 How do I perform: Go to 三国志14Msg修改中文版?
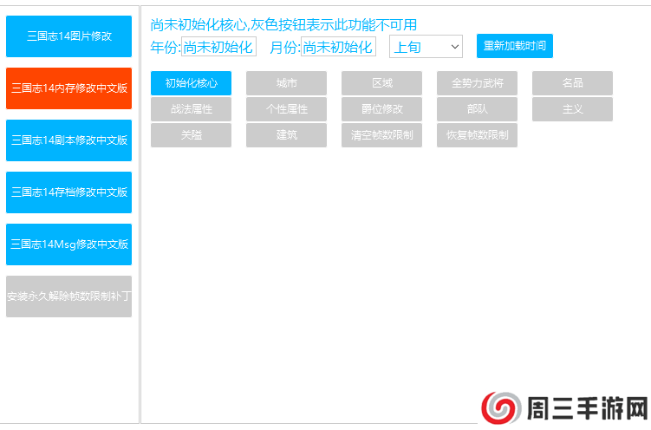tap(68, 244)
